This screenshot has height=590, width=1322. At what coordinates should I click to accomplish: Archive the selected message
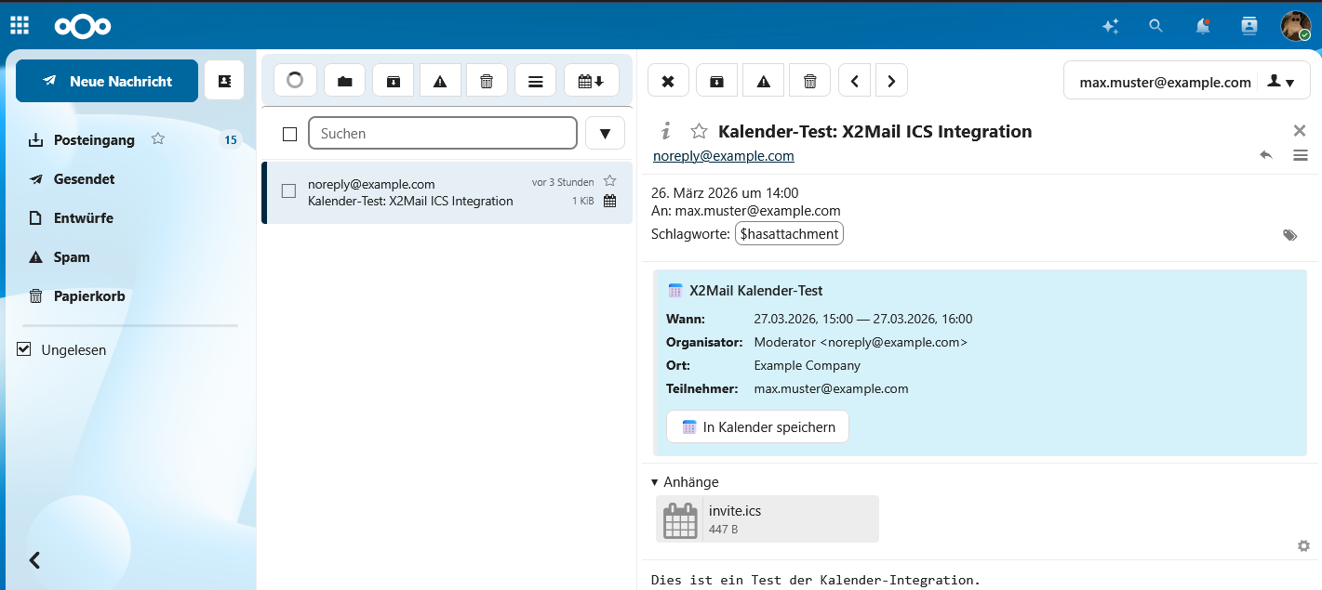click(716, 80)
